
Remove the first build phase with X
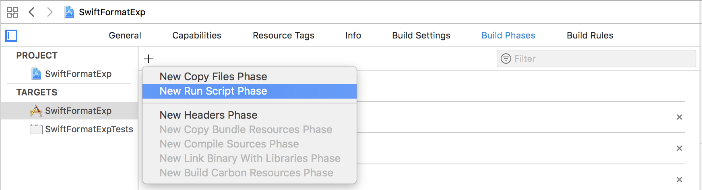click(x=679, y=117)
